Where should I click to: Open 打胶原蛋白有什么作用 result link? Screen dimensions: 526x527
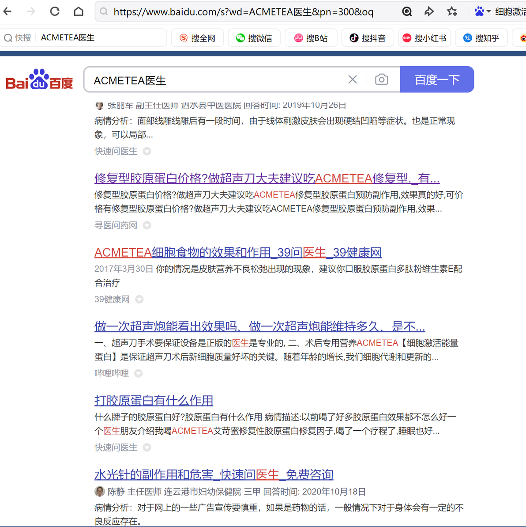click(x=154, y=400)
